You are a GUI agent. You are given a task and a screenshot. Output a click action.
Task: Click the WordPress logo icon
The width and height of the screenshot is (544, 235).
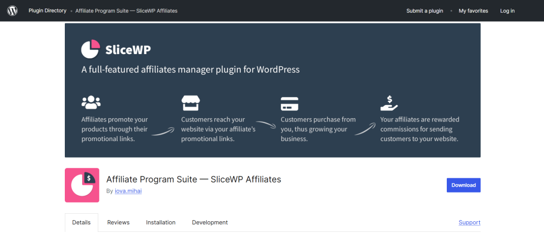12,11
